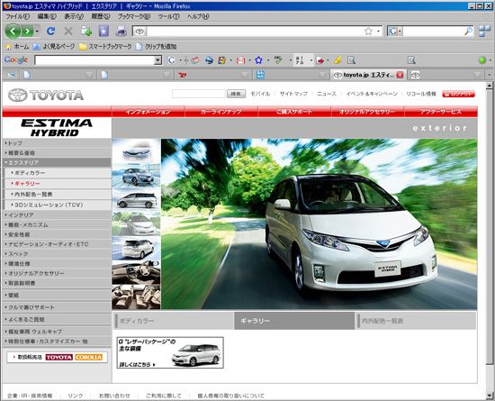Screen dimensions: 495x401
Task: Go back with the green Back arrow
Action: click(13, 31)
